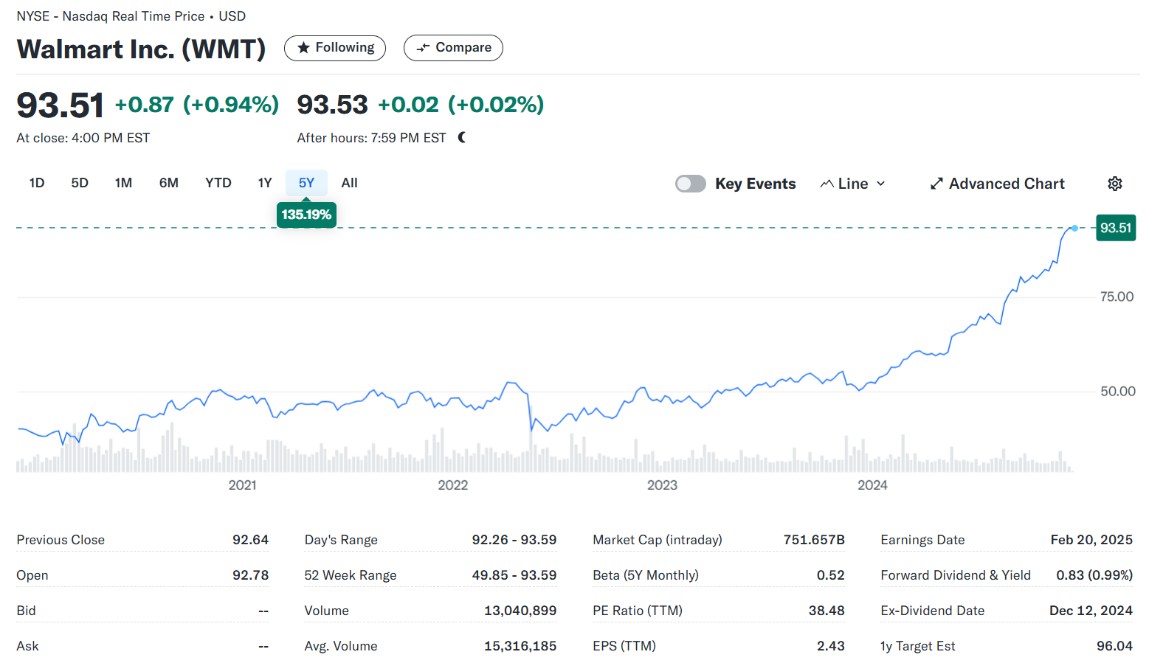
Task: Click the 75.00 price axis label
Action: point(1117,296)
